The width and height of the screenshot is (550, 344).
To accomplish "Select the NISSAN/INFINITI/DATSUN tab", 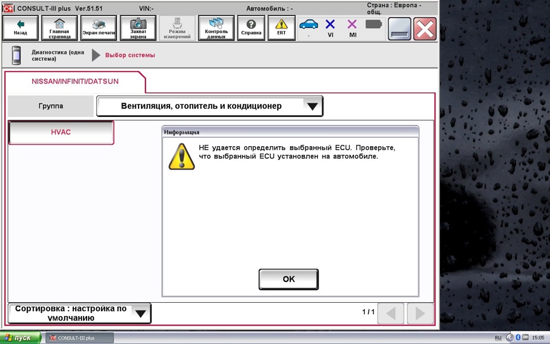I will pyautogui.click(x=75, y=81).
